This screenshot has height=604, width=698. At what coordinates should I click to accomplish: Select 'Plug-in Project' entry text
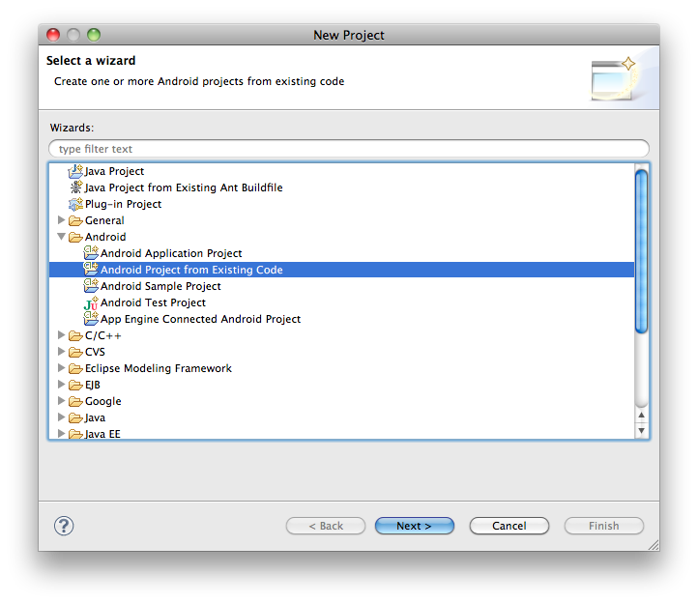pyautogui.click(x=124, y=204)
